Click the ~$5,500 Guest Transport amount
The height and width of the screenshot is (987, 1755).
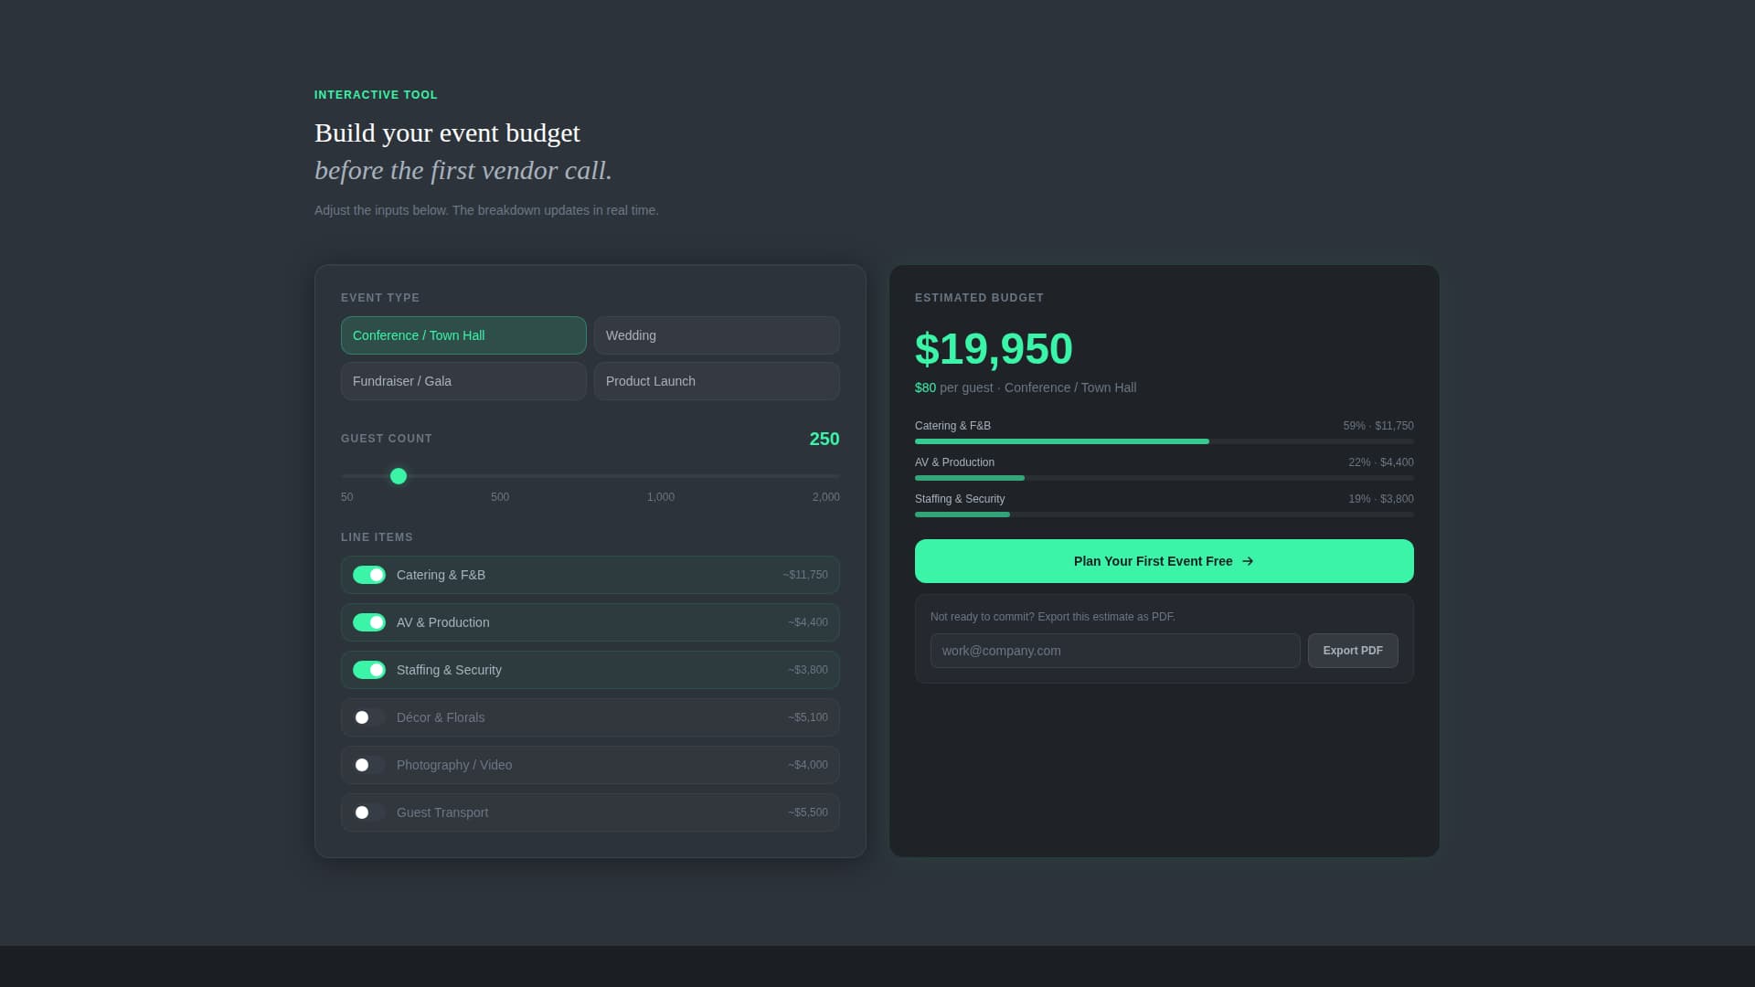pyautogui.click(x=808, y=812)
